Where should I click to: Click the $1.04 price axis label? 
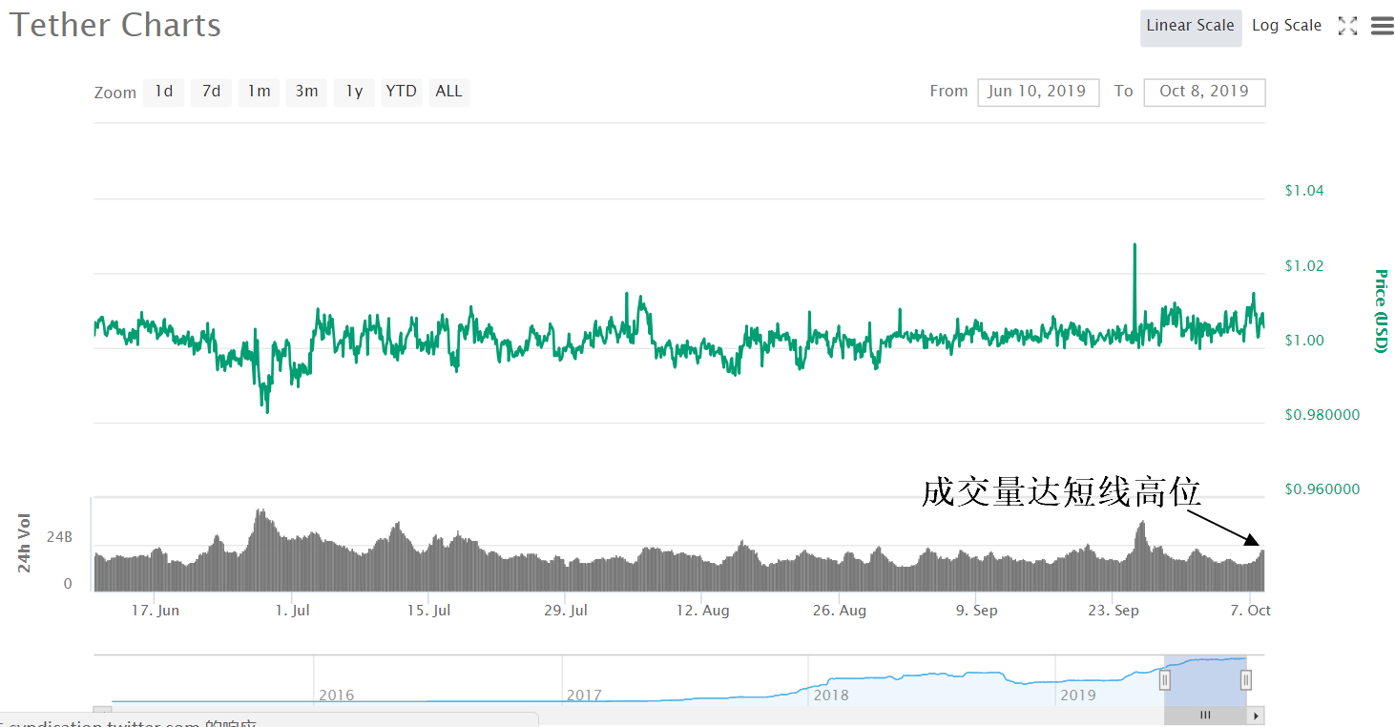1304,191
